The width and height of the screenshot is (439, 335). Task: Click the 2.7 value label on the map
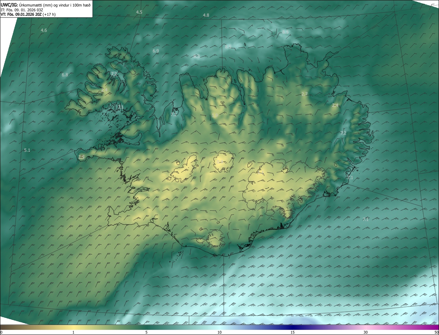pos(304,94)
